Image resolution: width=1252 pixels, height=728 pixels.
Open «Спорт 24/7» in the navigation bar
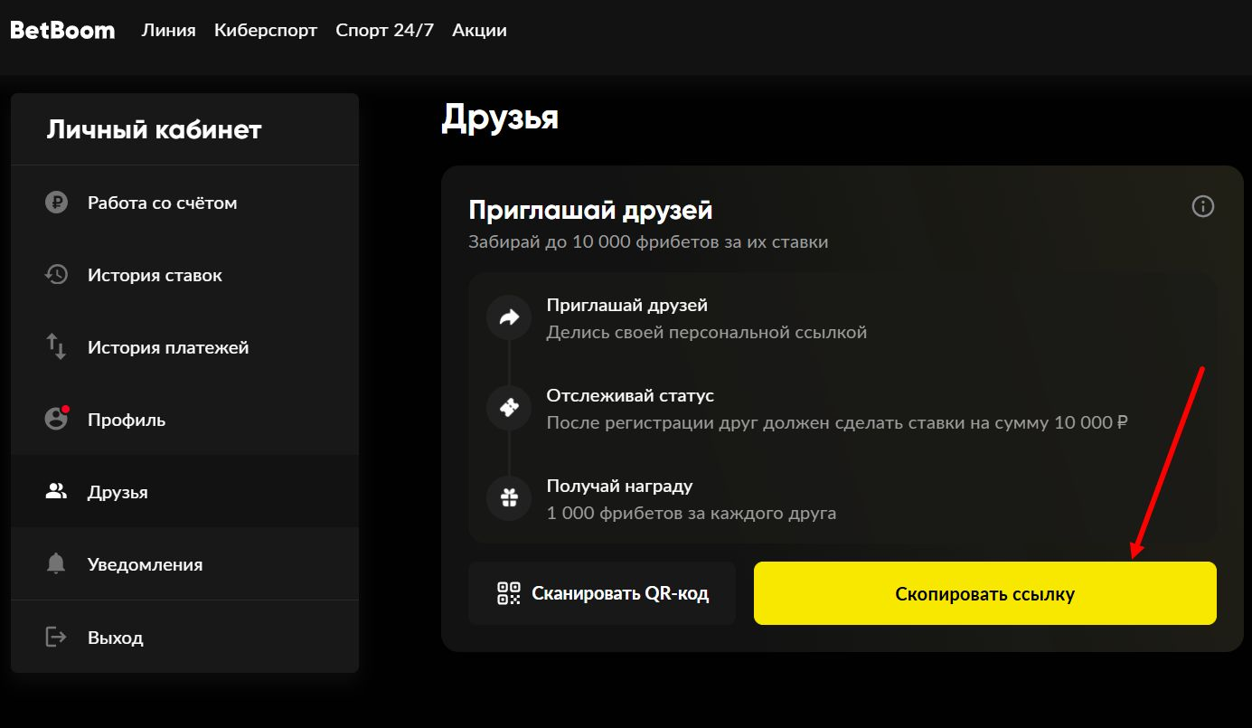pos(384,30)
